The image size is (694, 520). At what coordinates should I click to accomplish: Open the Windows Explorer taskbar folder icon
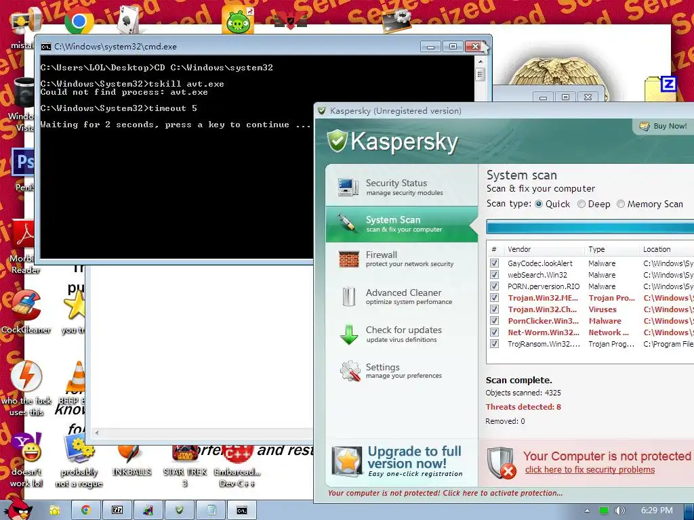54,511
